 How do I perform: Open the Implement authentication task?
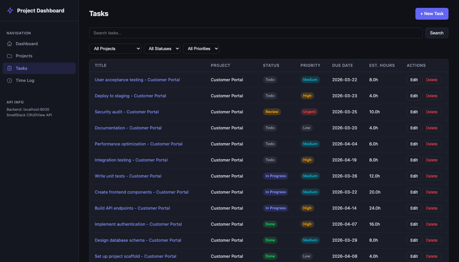138,224
